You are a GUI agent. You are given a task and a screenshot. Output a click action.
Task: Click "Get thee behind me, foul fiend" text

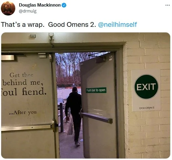24,84
